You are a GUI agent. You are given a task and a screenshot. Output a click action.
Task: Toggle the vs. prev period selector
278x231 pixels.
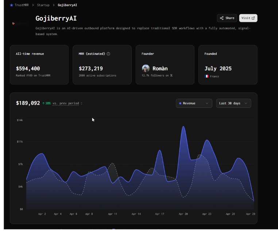pyautogui.click(x=67, y=103)
